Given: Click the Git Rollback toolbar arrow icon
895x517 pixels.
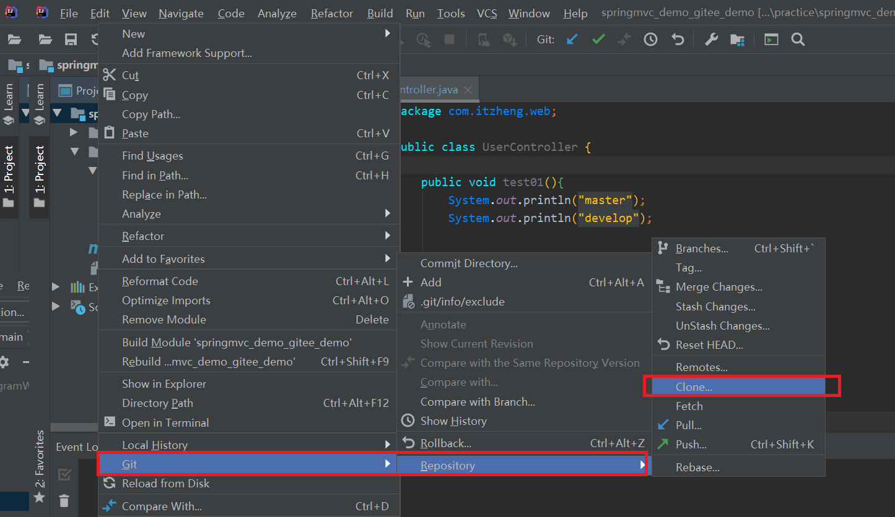Looking at the screenshot, I should [678, 40].
